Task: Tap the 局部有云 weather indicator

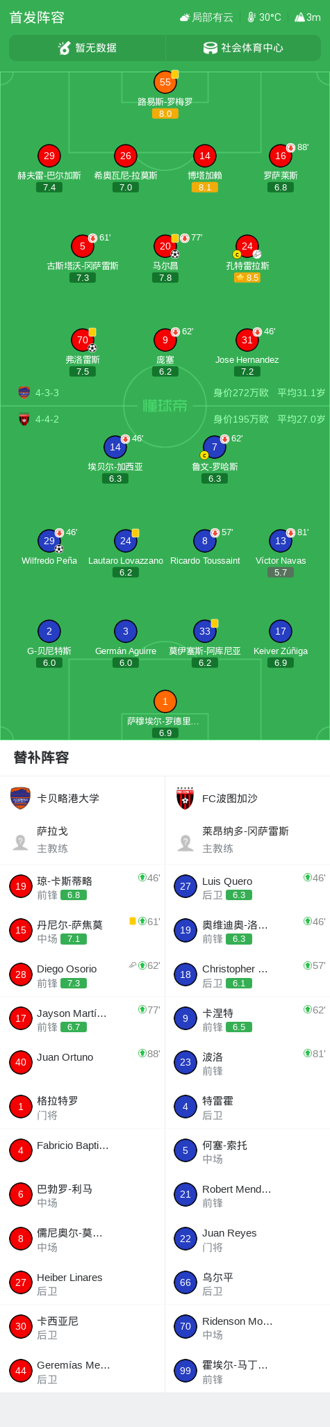Action: pyautogui.click(x=206, y=17)
